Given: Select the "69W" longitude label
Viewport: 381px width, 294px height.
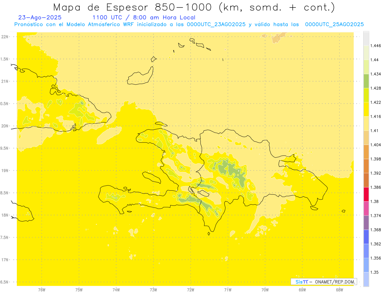Looking at the screenshot, I should [302, 290].
